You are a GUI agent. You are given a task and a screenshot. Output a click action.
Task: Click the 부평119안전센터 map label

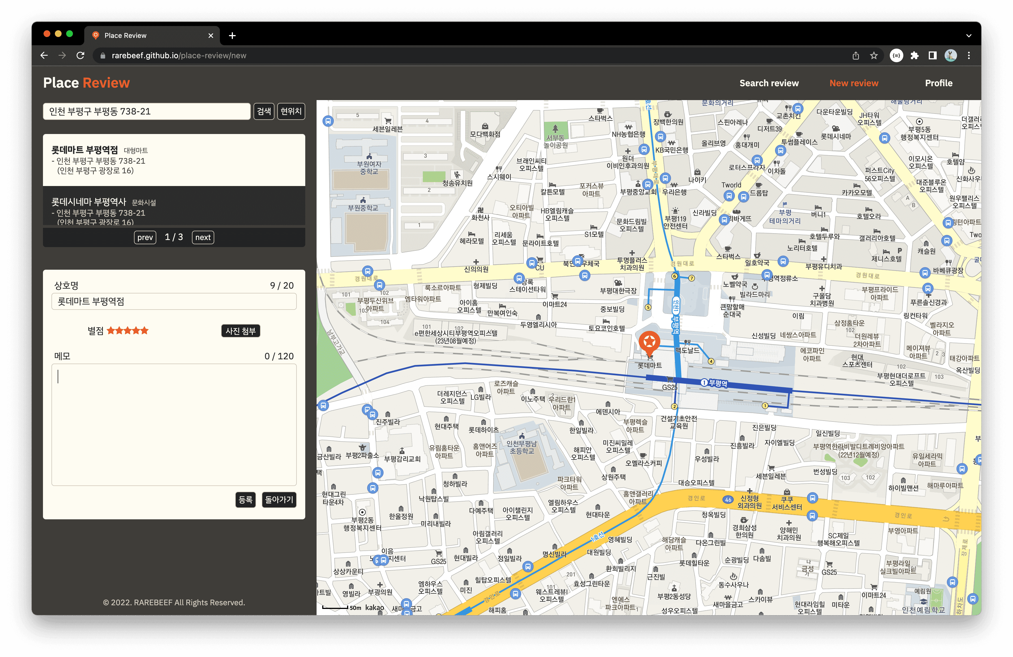(675, 222)
